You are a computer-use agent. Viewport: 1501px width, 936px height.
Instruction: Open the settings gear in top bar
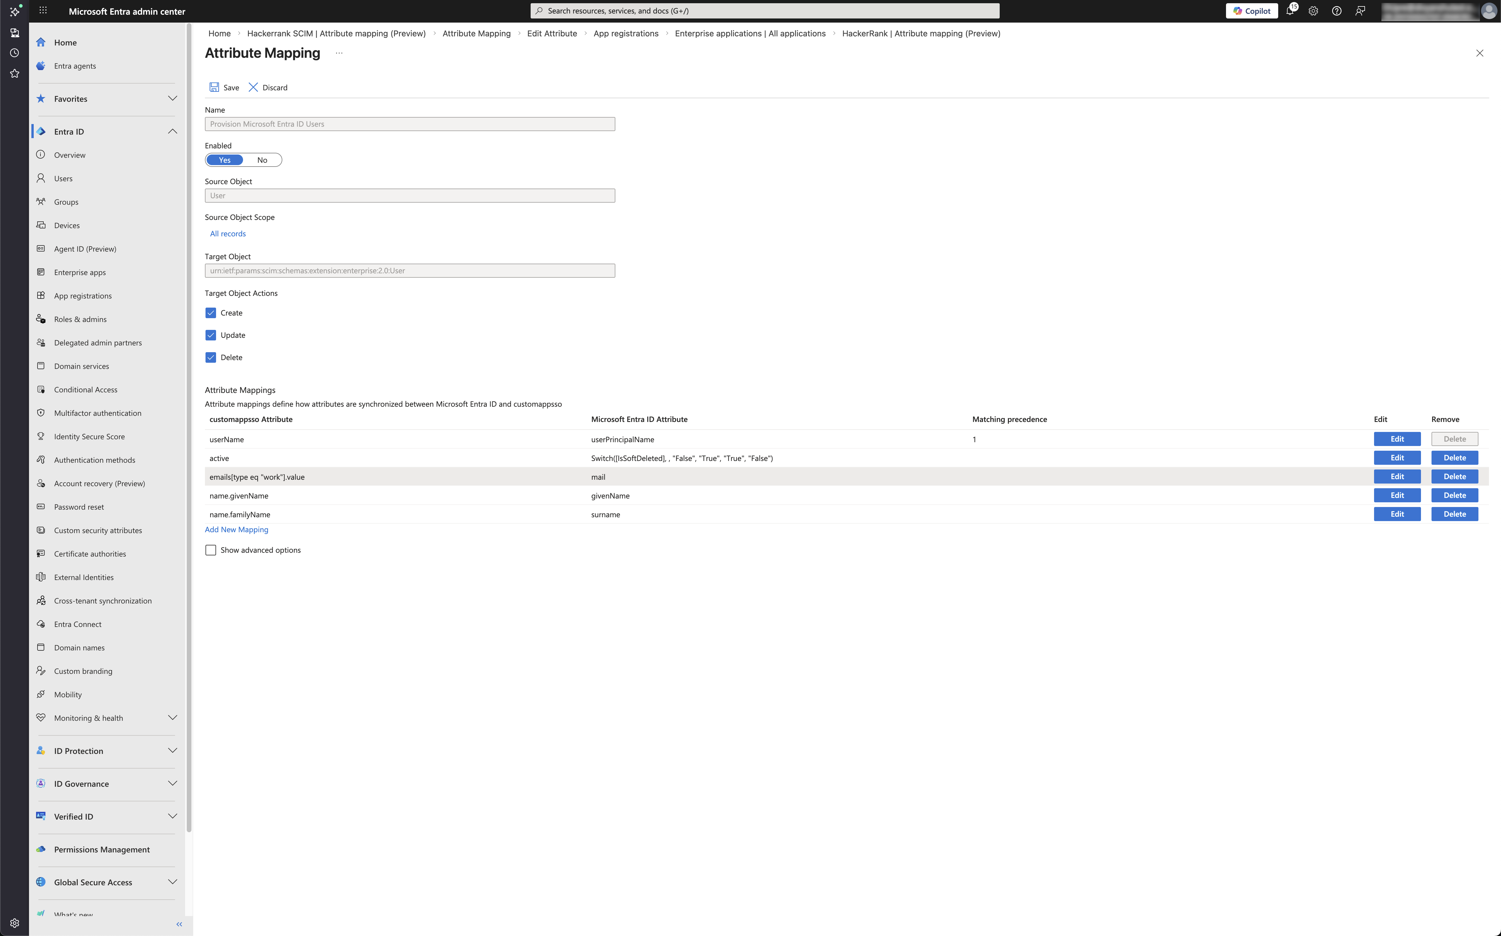(1314, 11)
